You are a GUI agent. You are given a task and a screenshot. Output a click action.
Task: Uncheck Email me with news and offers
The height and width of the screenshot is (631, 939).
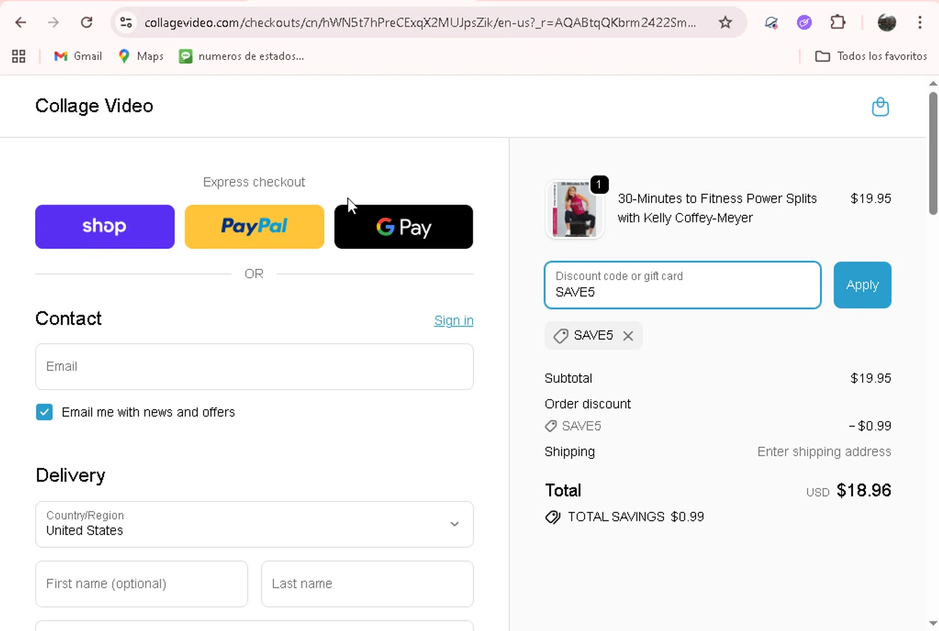point(44,412)
